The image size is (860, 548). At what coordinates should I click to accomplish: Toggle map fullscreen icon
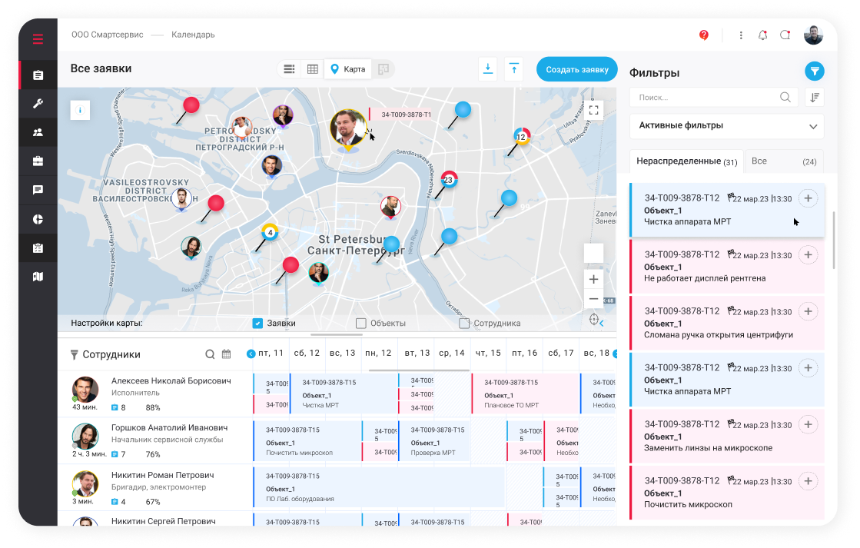(x=593, y=110)
